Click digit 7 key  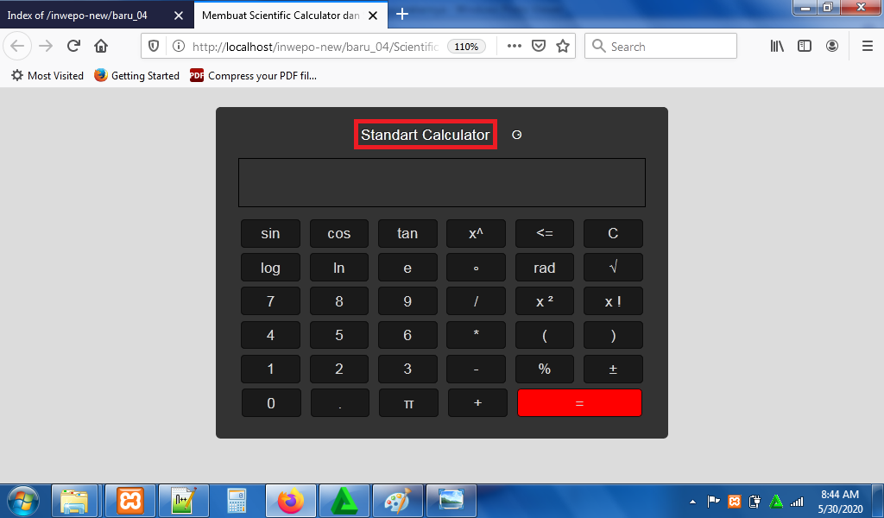click(270, 301)
